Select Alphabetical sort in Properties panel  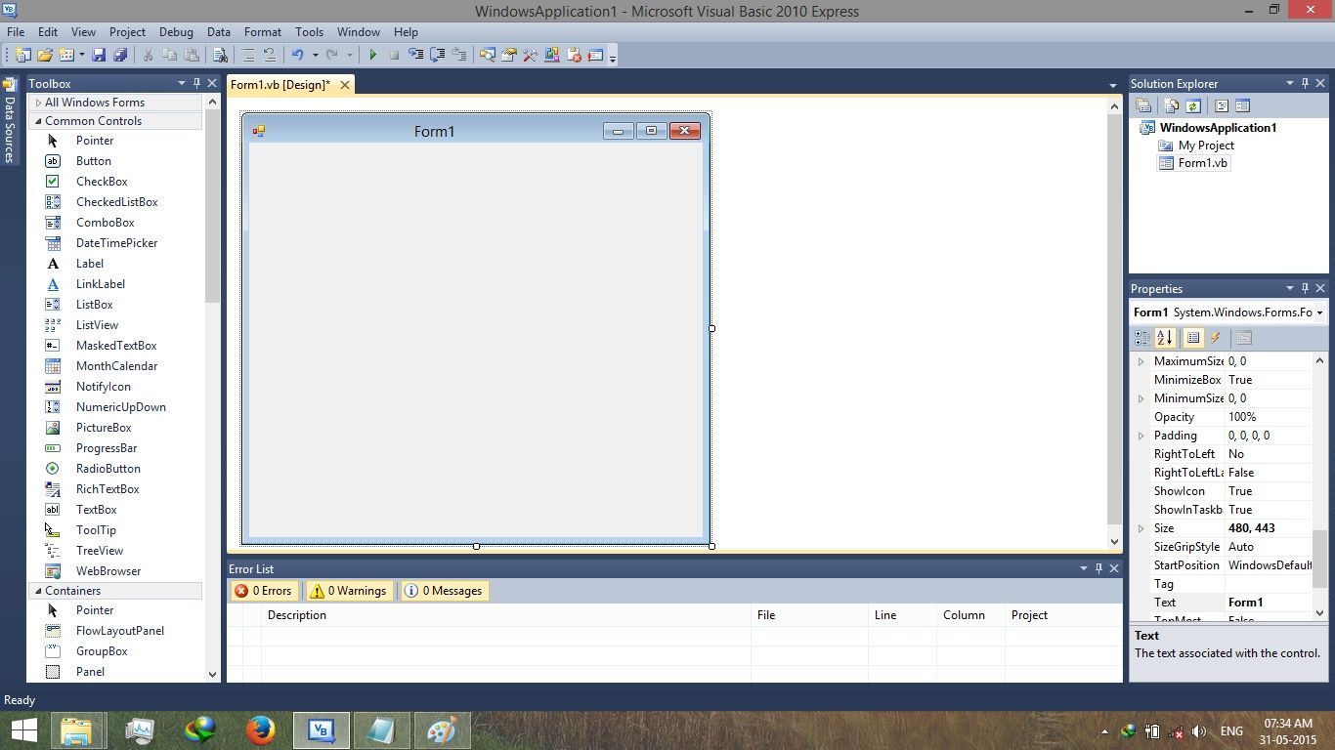pos(1165,337)
